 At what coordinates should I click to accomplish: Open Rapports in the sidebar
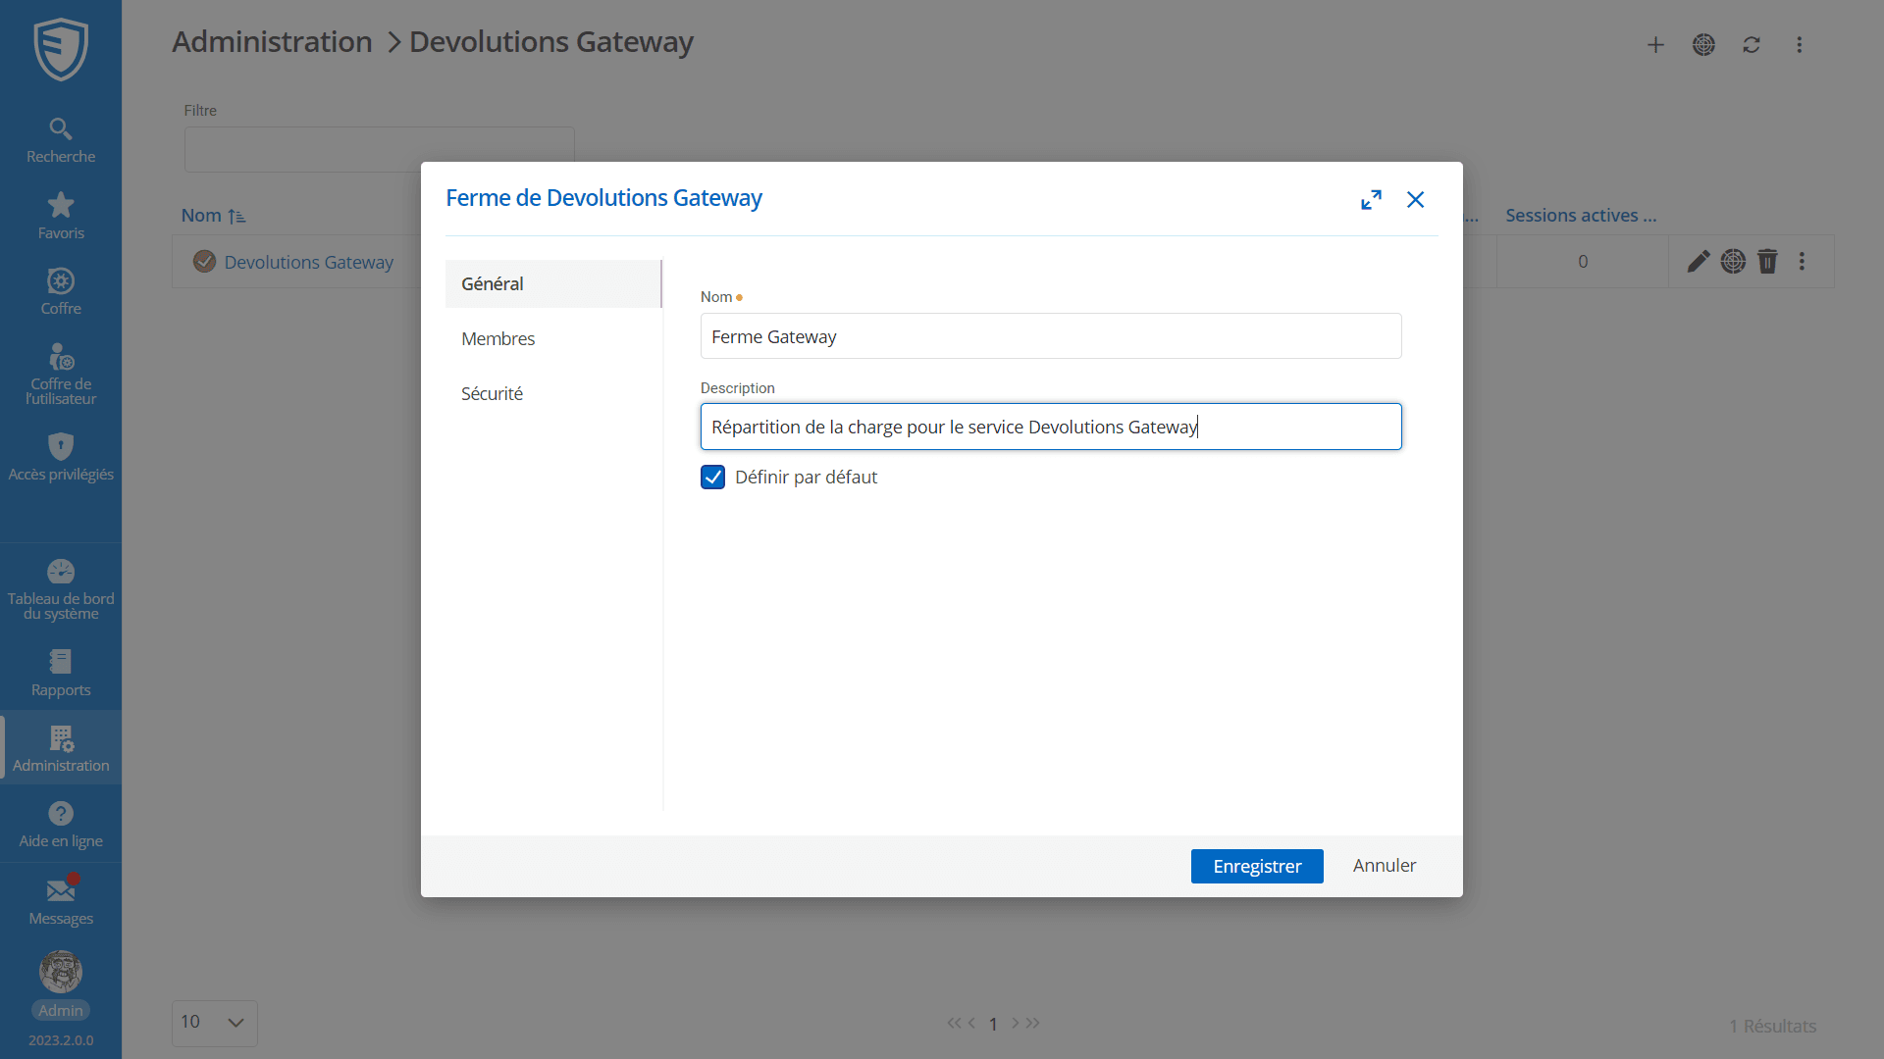[61, 663]
